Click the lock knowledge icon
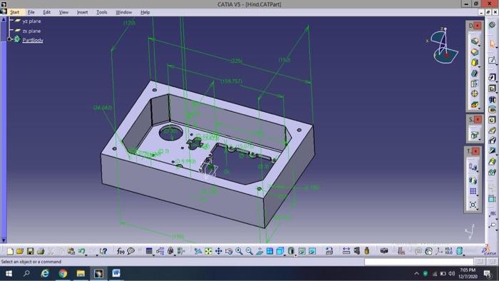 point(170,251)
